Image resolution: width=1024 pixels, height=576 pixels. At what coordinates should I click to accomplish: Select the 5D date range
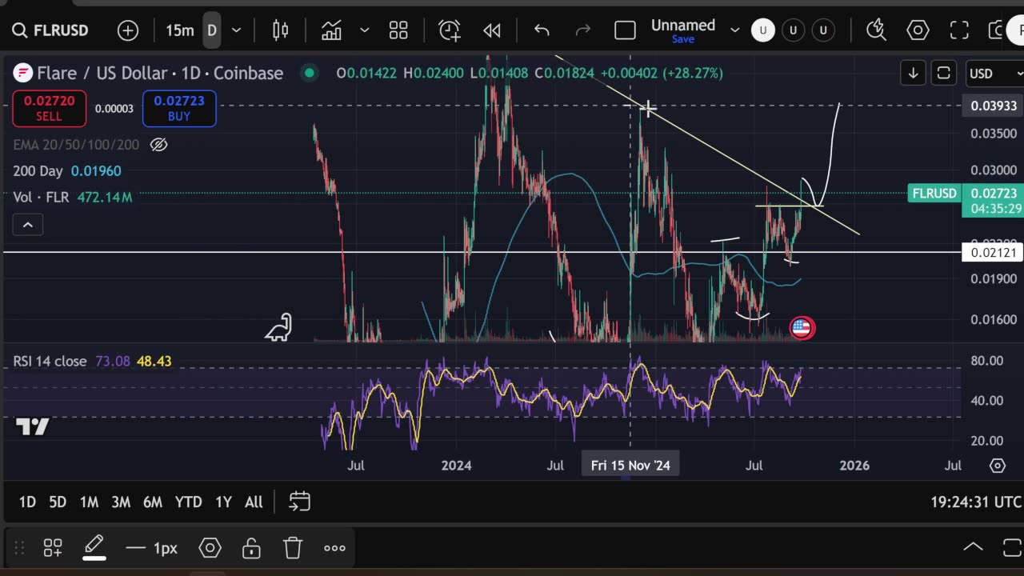(x=58, y=502)
